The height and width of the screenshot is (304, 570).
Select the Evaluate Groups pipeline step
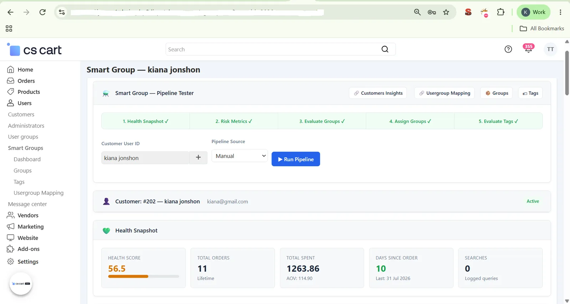[322, 121]
